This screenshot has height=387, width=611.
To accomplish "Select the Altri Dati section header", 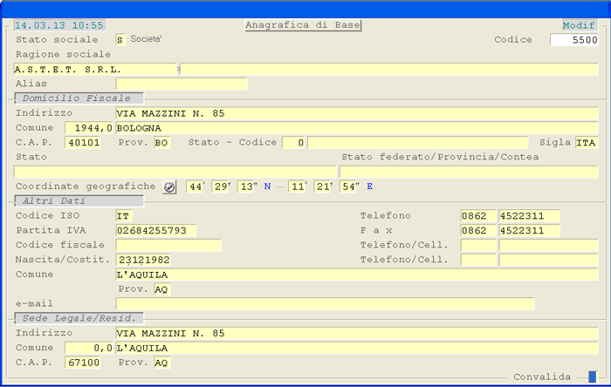I will pos(79,201).
